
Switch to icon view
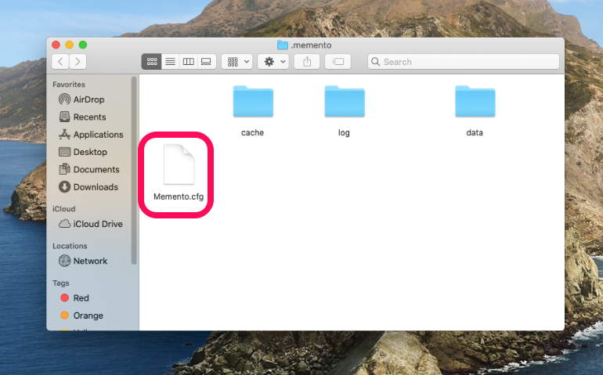151,62
